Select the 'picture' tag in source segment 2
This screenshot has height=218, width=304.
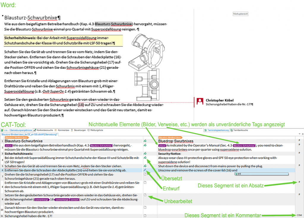tap(8, 146)
